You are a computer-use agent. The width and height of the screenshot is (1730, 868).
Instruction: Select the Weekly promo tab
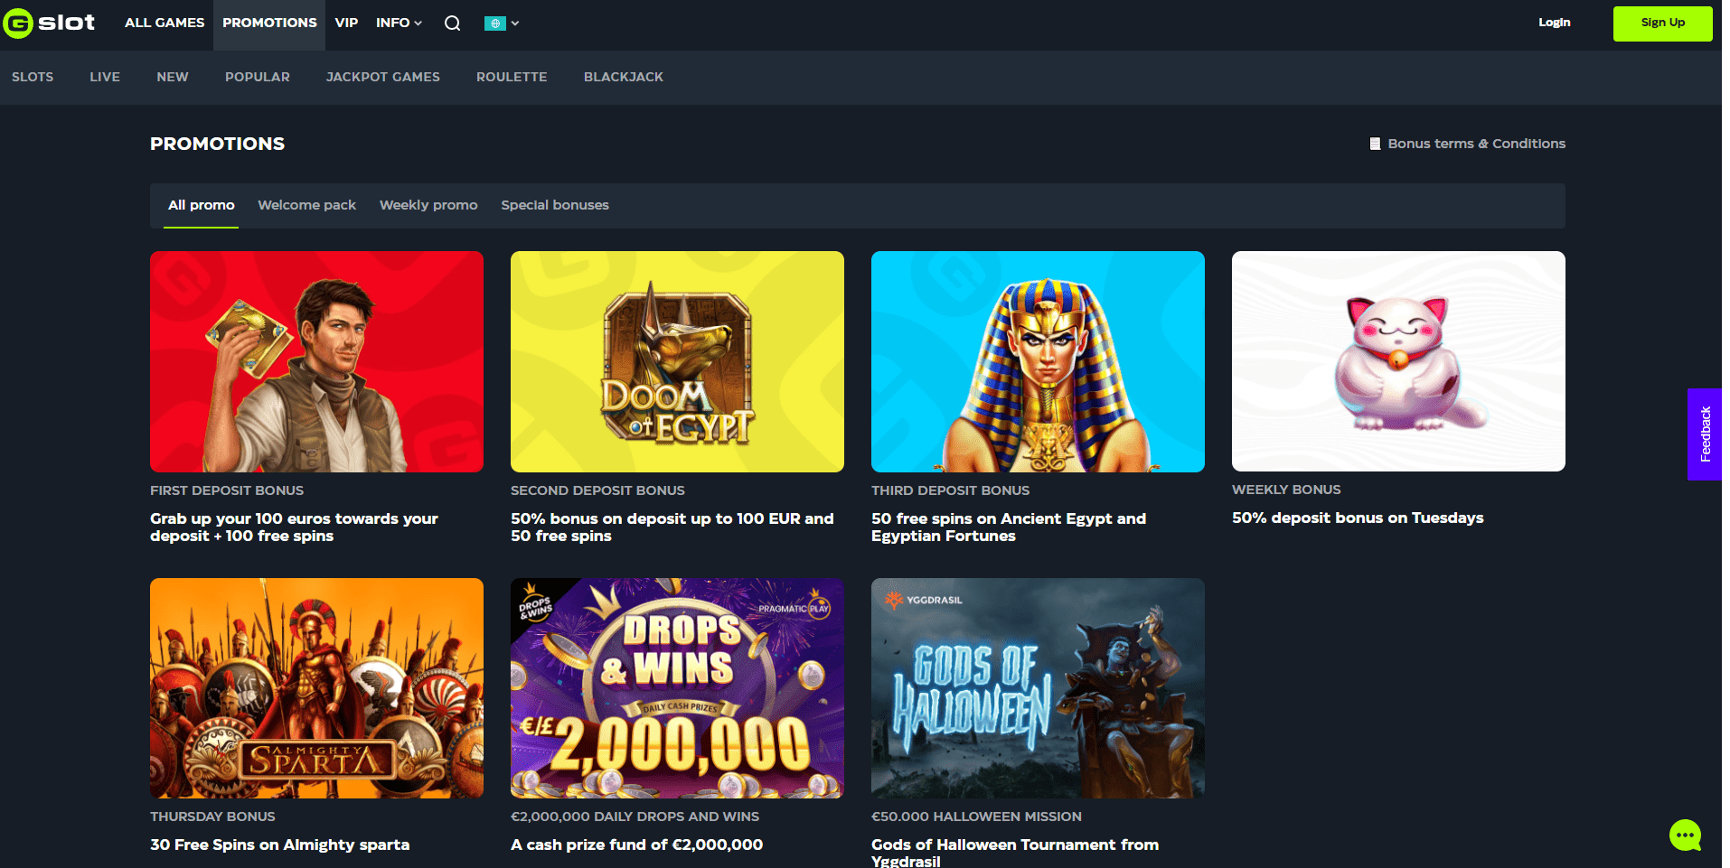[428, 205]
